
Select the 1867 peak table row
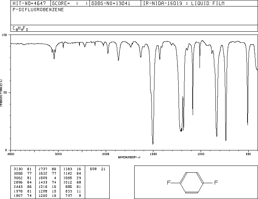pos(22,195)
